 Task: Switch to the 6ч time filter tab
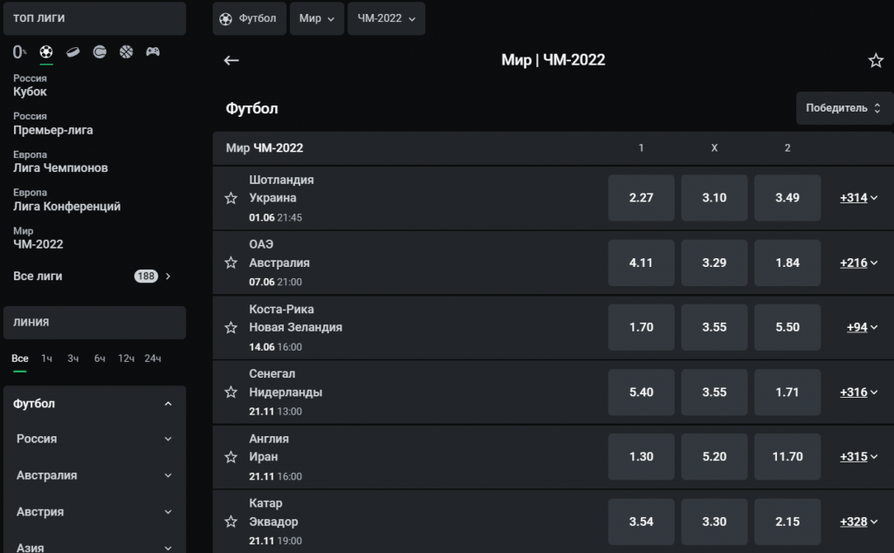tap(100, 358)
